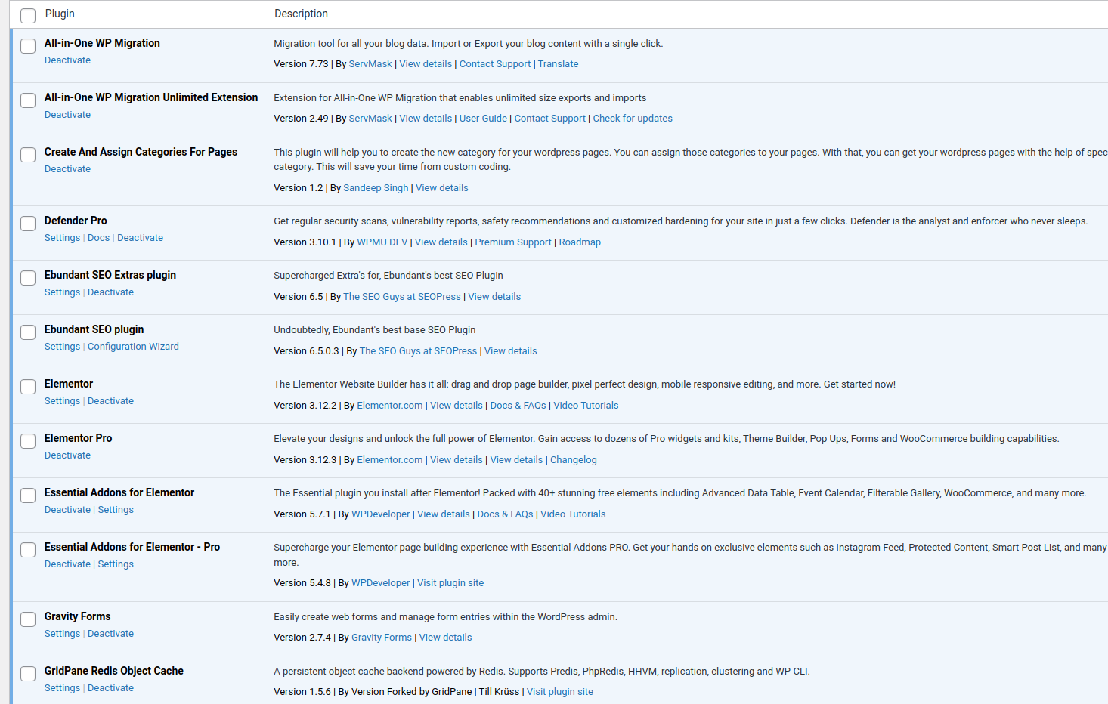
Task: Open the Sandeep Singh author link
Action: tap(375, 188)
